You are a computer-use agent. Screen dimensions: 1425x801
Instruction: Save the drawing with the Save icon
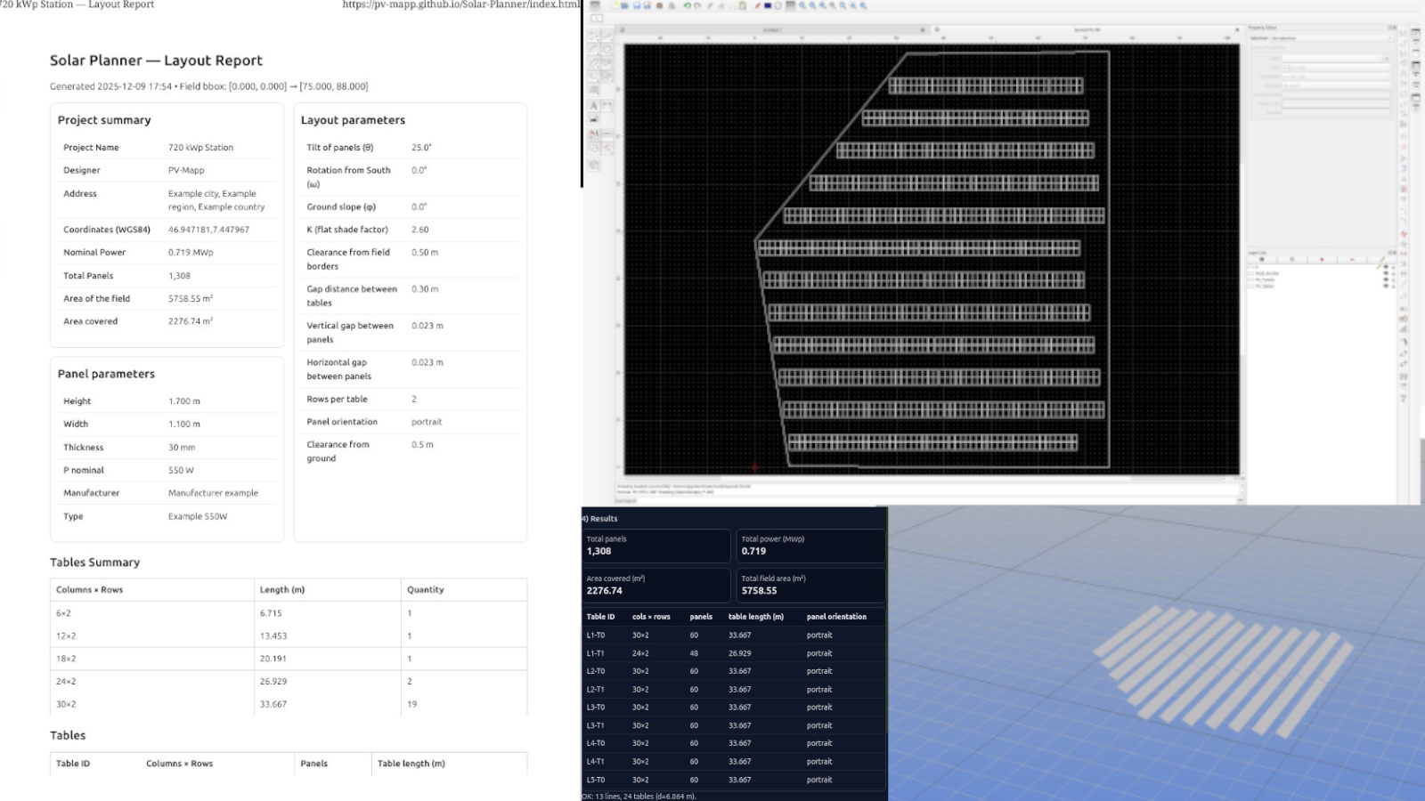tap(637, 6)
